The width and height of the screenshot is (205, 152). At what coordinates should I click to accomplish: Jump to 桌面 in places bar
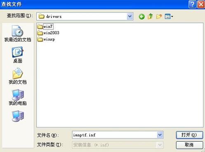coord(18,55)
